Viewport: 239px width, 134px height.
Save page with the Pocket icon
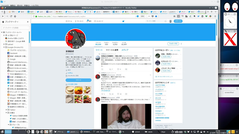pos(153,16)
